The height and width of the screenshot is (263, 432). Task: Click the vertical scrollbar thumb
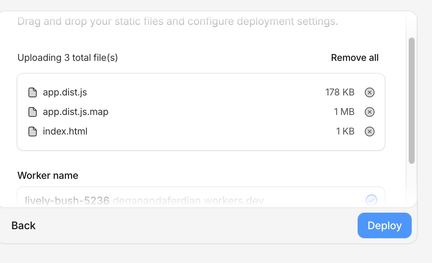tap(411, 101)
